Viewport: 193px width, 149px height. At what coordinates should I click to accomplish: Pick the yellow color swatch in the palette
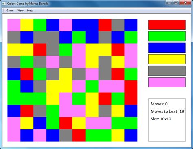167,59
